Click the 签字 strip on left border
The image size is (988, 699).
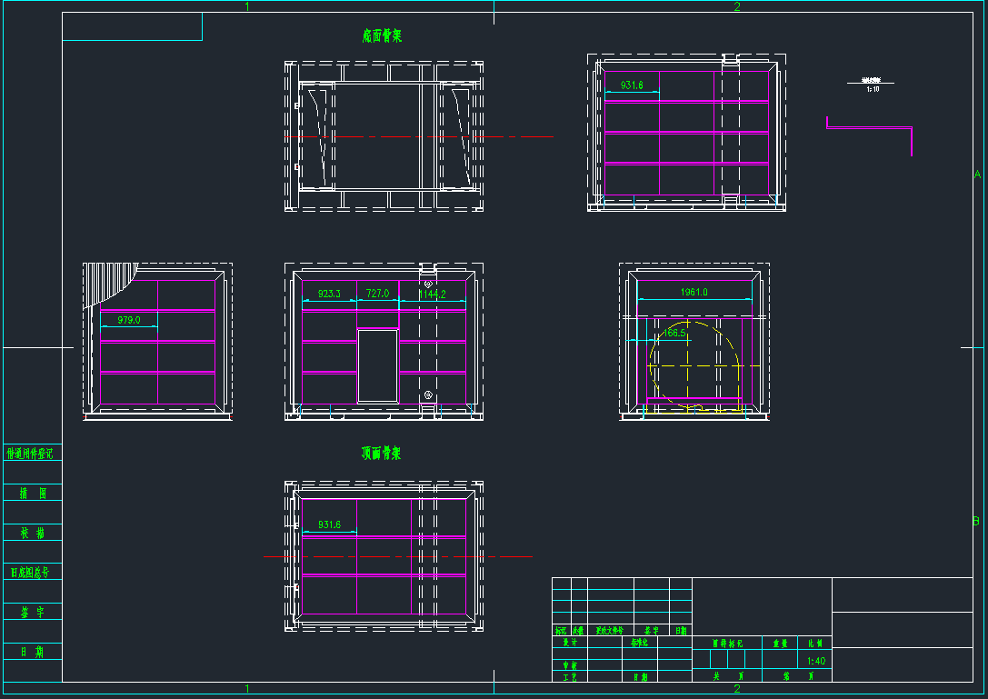pyautogui.click(x=33, y=613)
